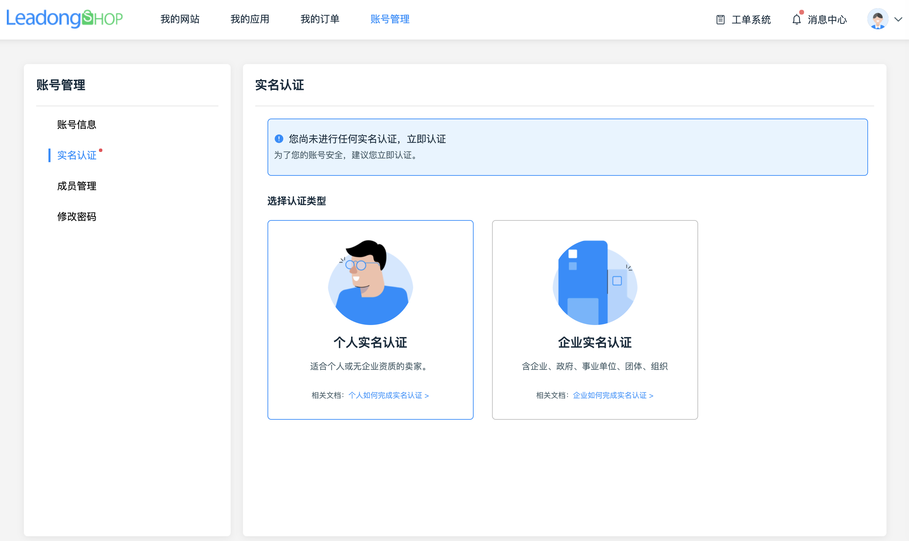
Task: Open the user avatar icon
Action: click(878, 19)
